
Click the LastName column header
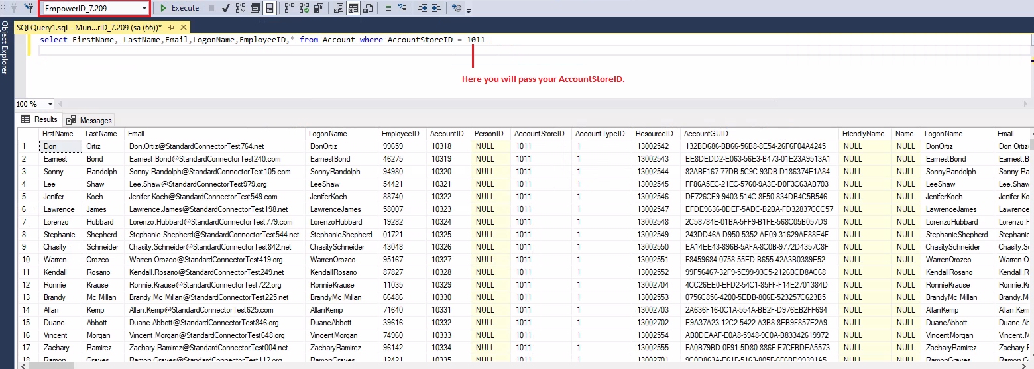(103, 134)
